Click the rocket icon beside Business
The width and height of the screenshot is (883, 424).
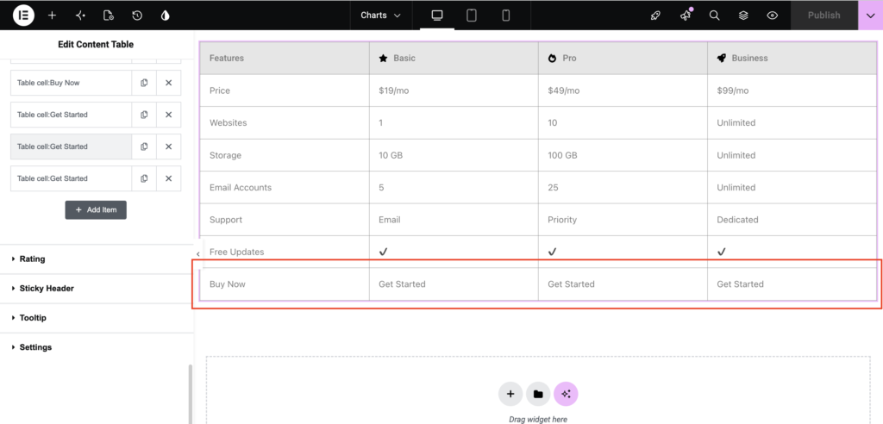click(x=722, y=58)
